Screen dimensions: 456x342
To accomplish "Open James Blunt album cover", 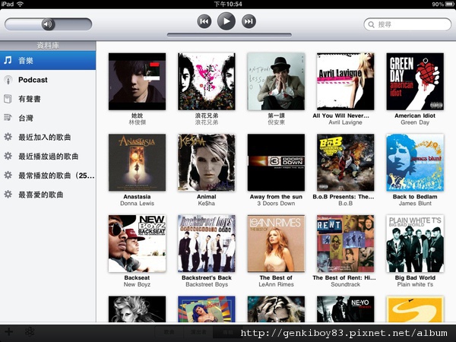I will pos(415,163).
